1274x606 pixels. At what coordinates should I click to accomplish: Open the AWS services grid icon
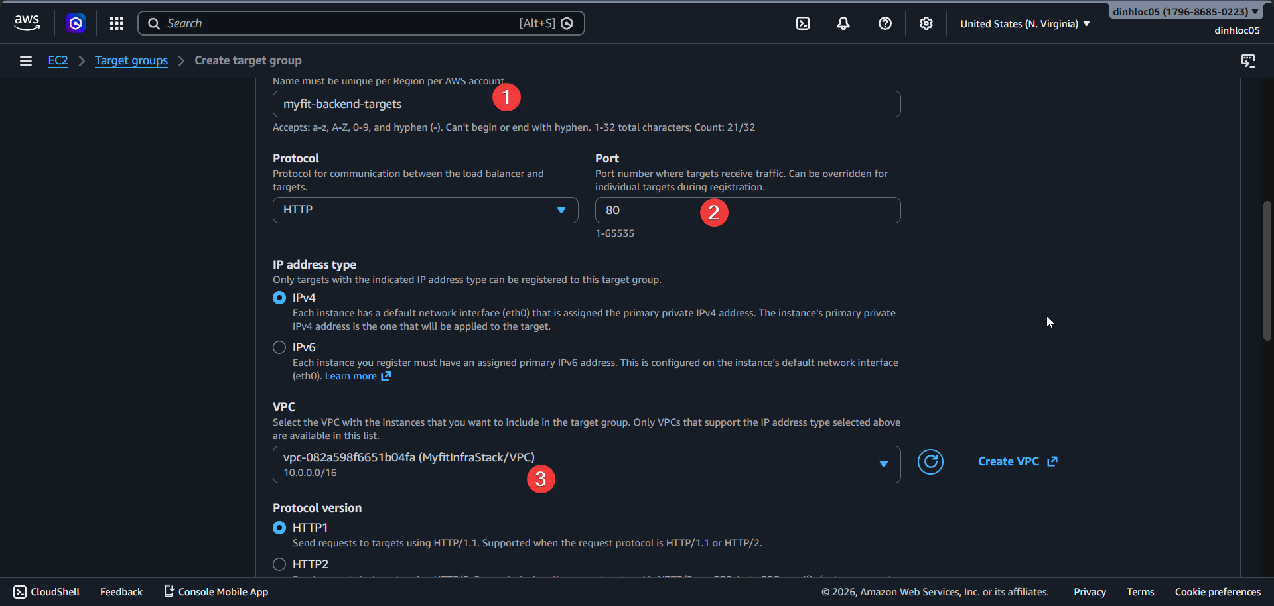point(117,23)
